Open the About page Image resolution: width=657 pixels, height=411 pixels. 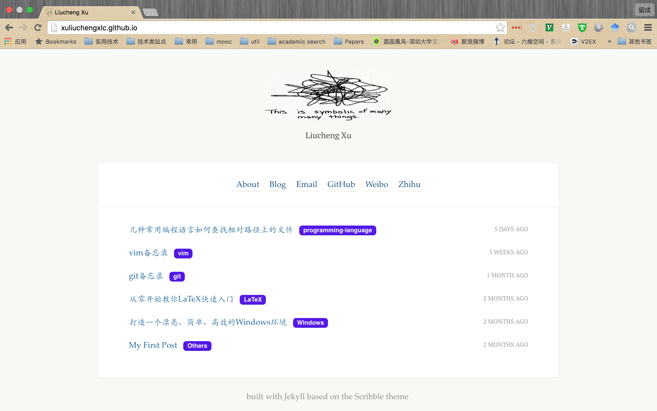(x=247, y=184)
